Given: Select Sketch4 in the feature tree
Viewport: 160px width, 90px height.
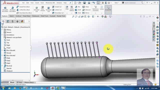Looking at the screenshot, I should click(x=7, y=68).
